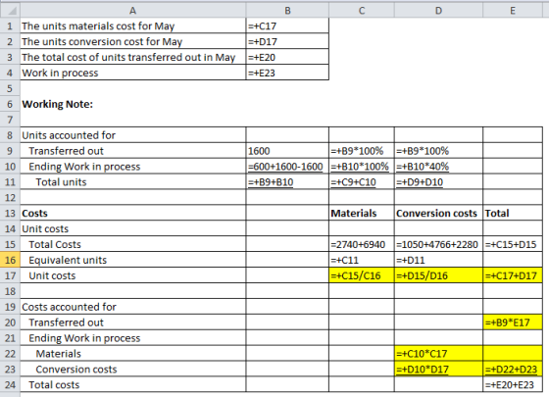Click cell =+B10*100%
The width and height of the screenshot is (549, 397).
pos(362,167)
